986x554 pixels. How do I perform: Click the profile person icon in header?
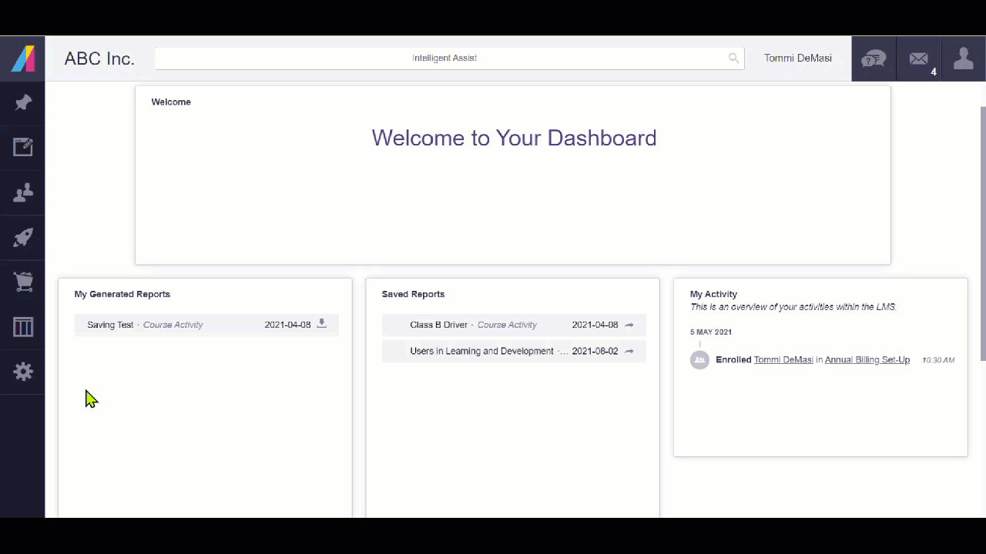[x=964, y=58]
